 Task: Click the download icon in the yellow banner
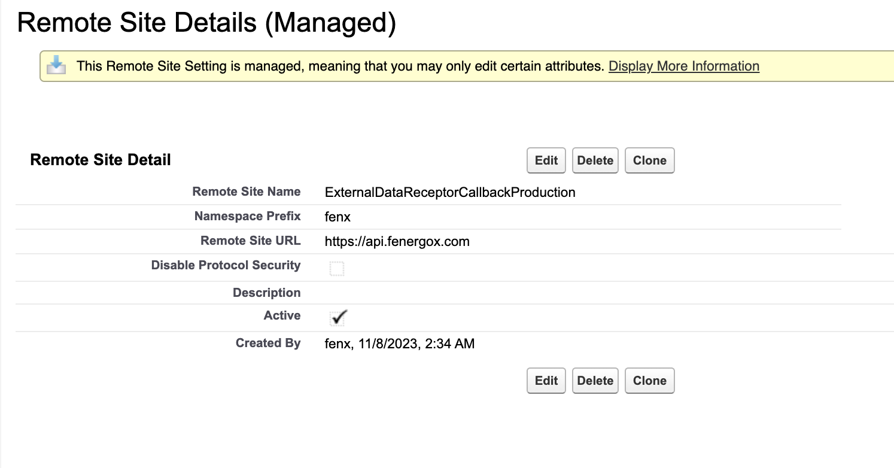pos(56,65)
